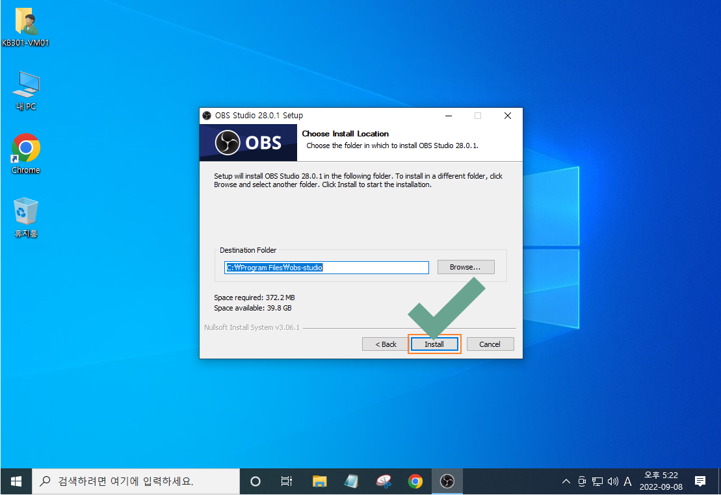Open the volume speaker tray icon
The image size is (721, 495).
point(612,481)
